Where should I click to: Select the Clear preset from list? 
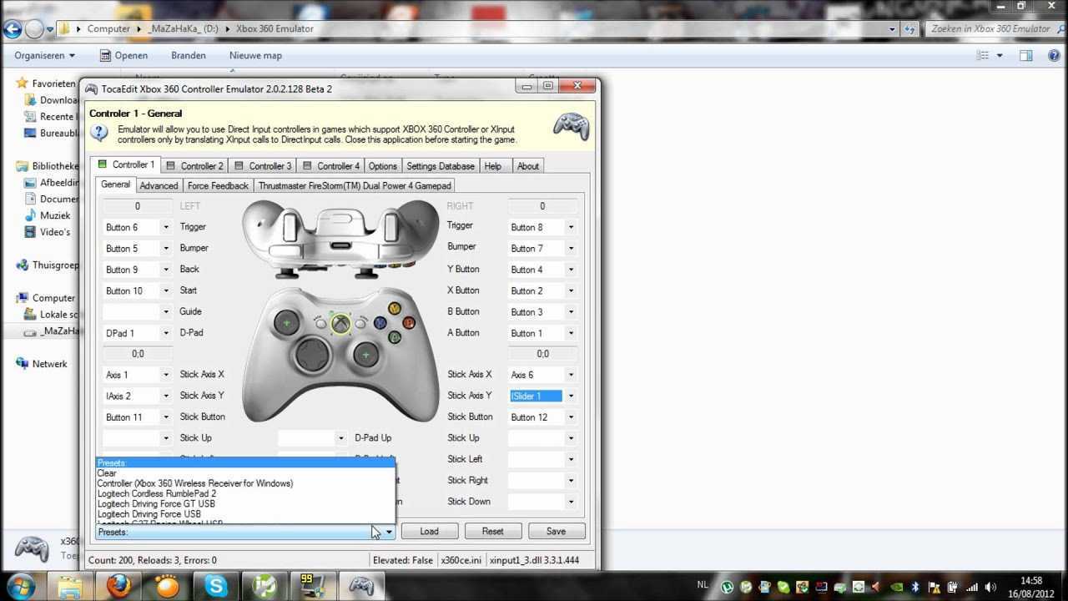(245, 473)
